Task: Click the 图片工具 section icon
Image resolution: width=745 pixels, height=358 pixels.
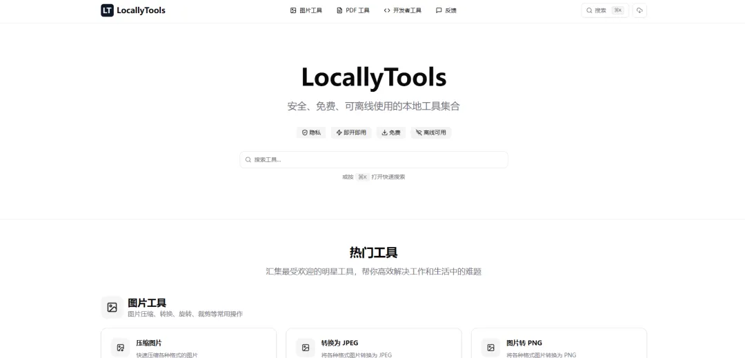Action: click(x=112, y=307)
